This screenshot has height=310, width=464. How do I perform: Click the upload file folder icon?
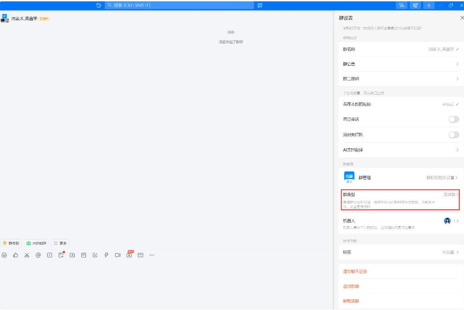pos(72,255)
